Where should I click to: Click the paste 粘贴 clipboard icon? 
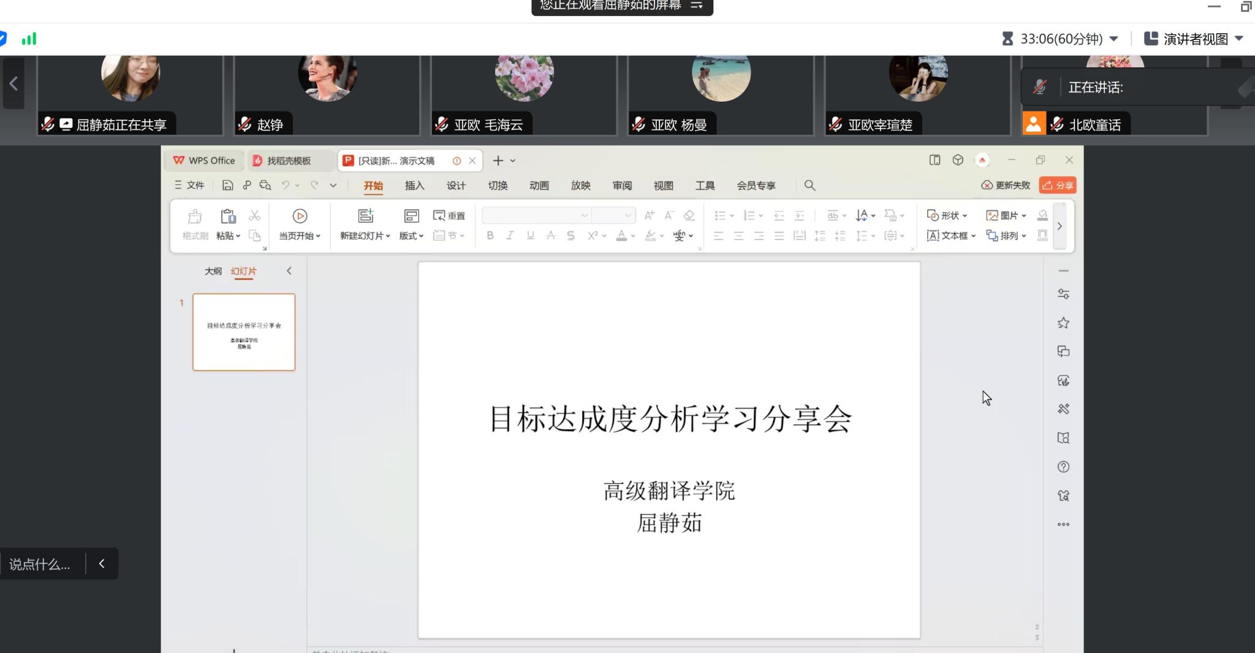[228, 216]
